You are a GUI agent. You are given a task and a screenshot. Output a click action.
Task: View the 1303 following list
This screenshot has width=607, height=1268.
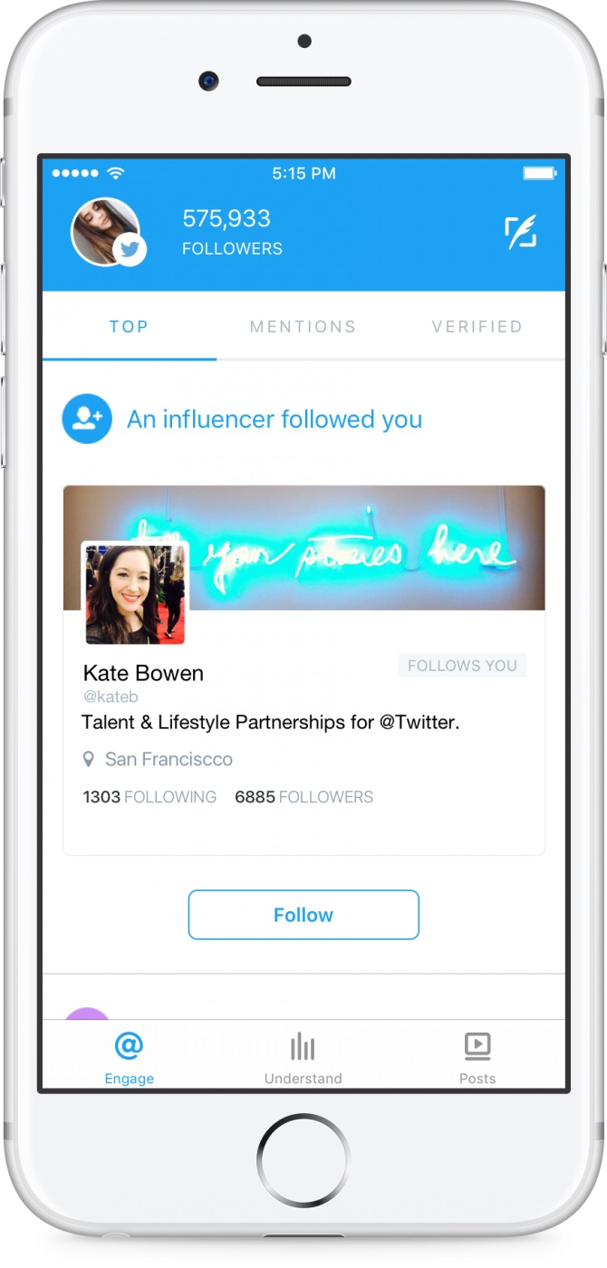coord(149,797)
